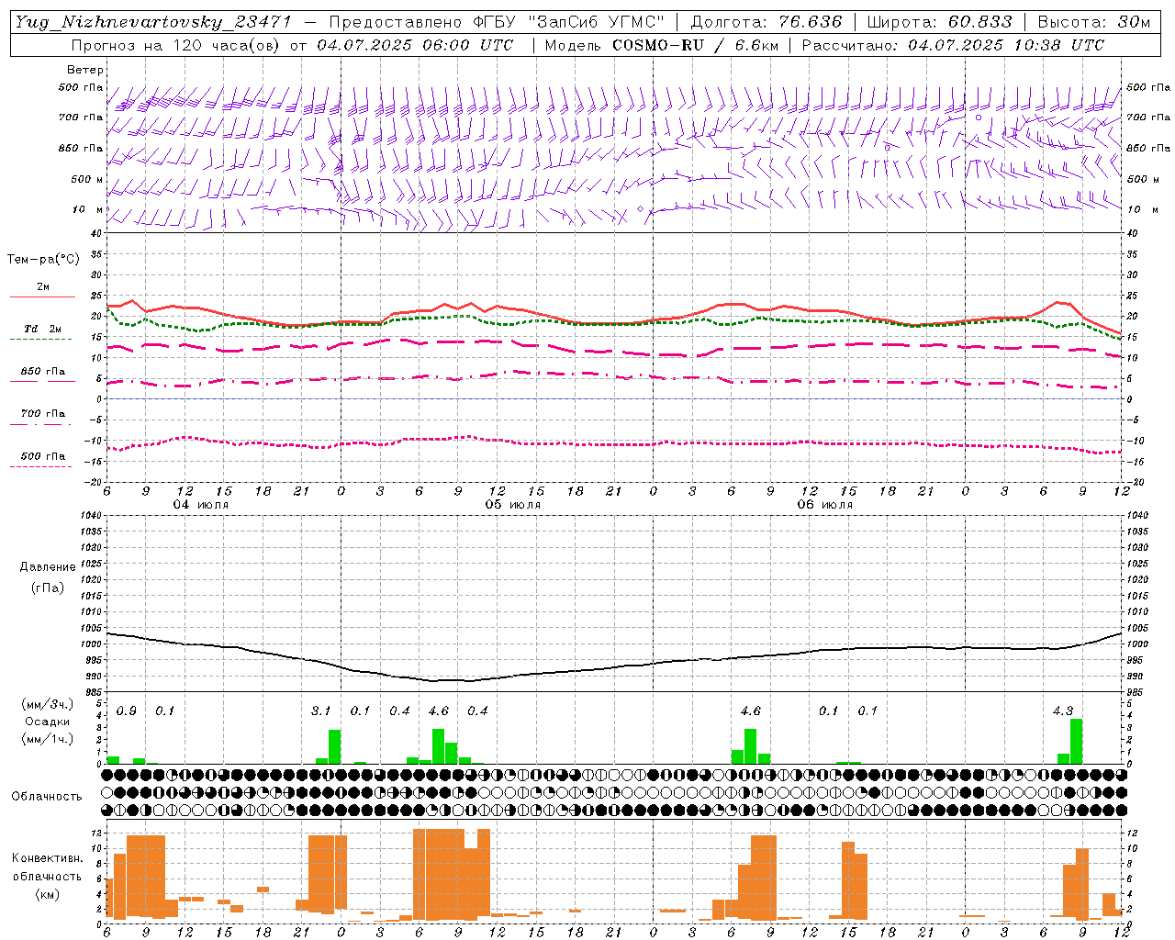Click the (мм/1ч.) precipitation unit label
Screen dimensions: 1175x940
coord(46,739)
